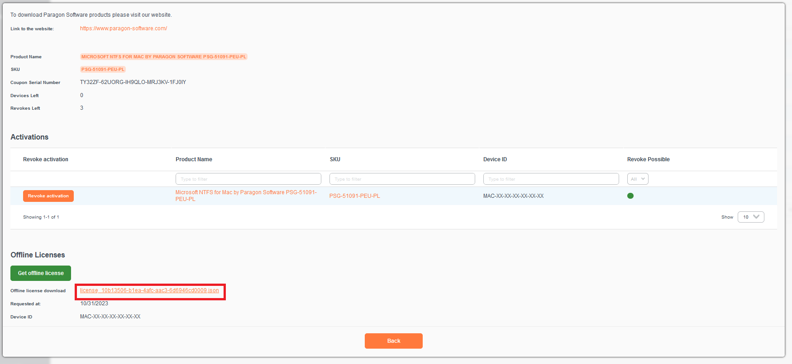
Task: Expand the Revoke Possible 'All' dropdown
Action: [x=637, y=179]
